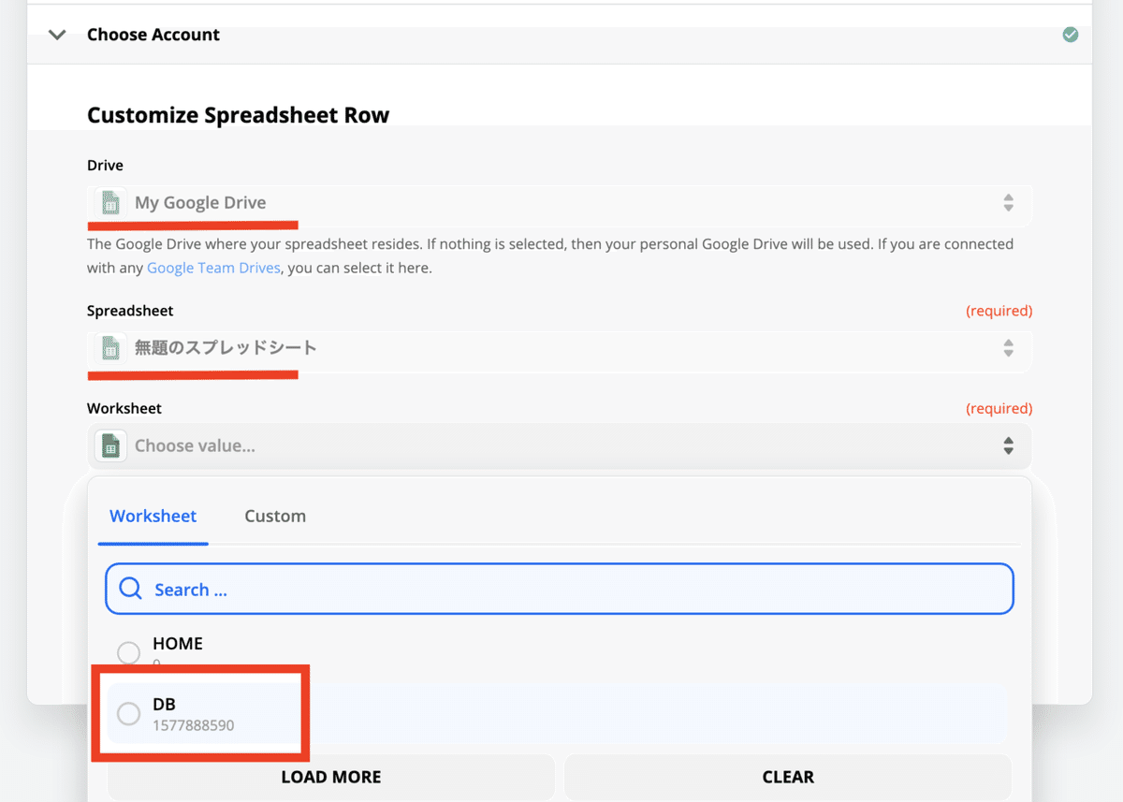Toggle the Worksheet dropdown arrows
The height and width of the screenshot is (802, 1123).
pyautogui.click(x=1008, y=445)
